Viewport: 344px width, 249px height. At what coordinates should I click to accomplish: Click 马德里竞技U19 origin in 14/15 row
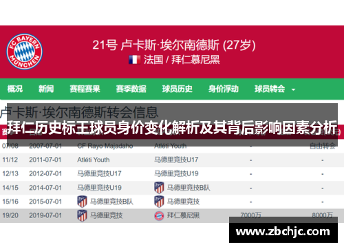click(x=99, y=188)
